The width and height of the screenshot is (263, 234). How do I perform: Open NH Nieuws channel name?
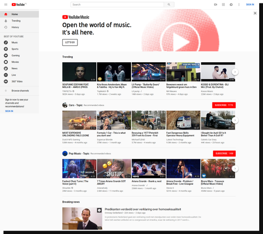pos(172,91)
